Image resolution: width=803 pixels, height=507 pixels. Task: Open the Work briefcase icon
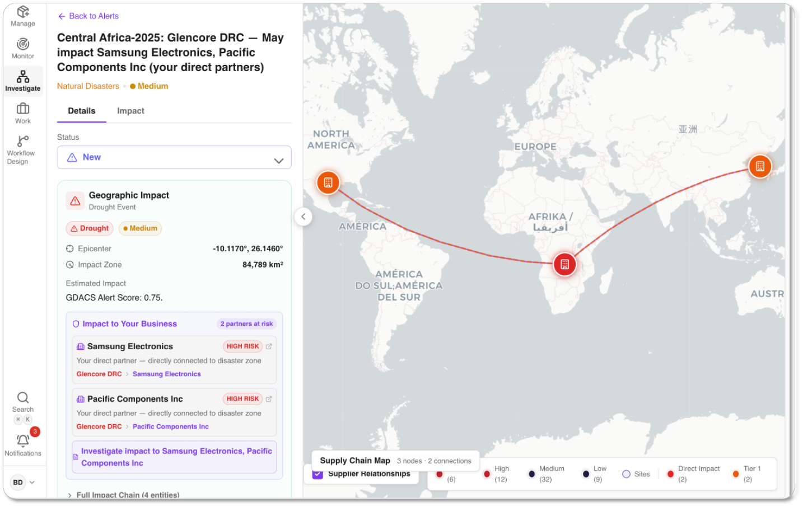coord(22,112)
